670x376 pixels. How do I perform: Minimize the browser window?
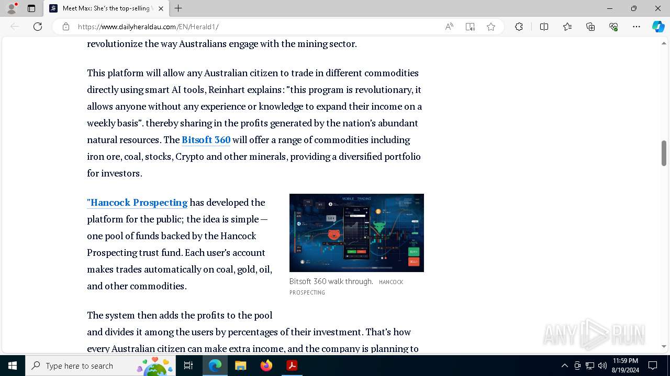coord(610,8)
